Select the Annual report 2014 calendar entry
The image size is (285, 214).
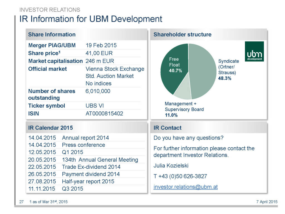click(x=85, y=138)
